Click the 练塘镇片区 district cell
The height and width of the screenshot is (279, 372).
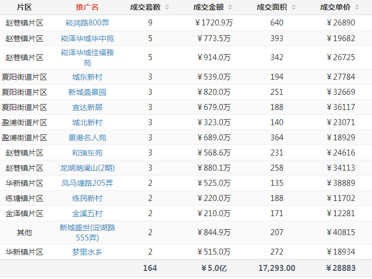pos(24,198)
